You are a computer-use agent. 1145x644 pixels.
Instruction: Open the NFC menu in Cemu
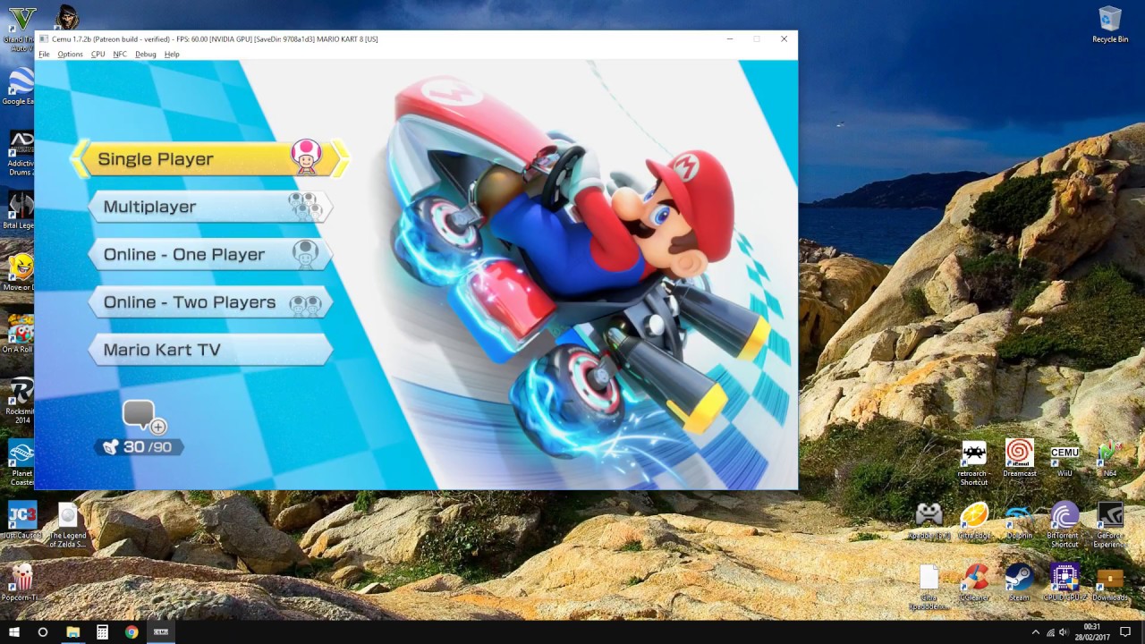point(120,55)
